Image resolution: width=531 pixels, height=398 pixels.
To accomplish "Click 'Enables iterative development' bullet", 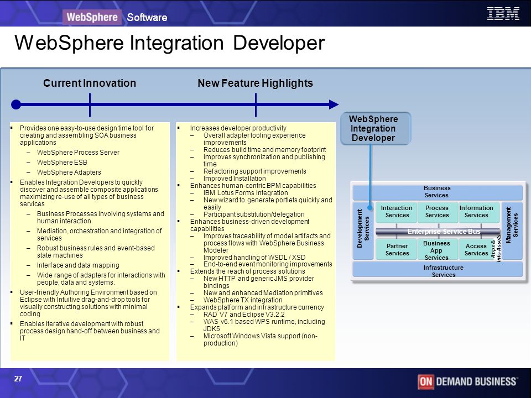I will click(90, 331).
